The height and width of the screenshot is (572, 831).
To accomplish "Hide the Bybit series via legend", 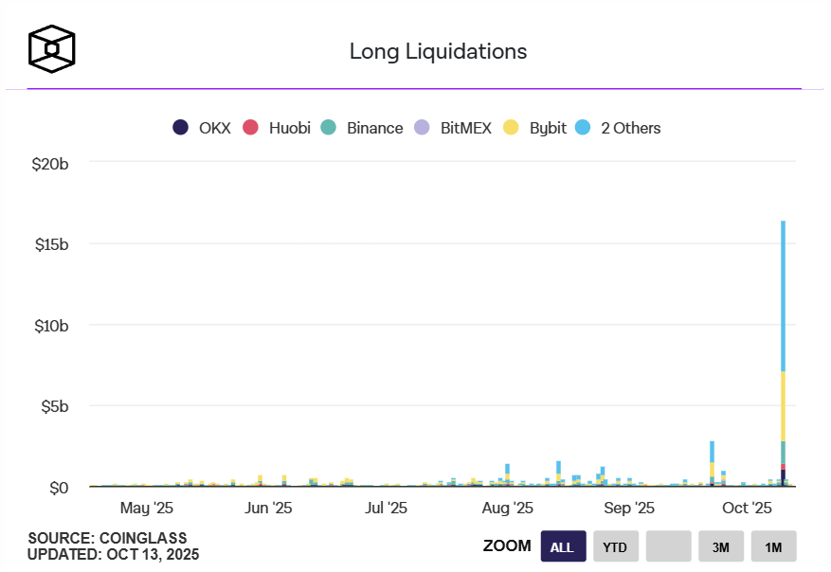I will click(x=548, y=128).
